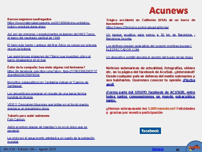The width and height of the screenshot is (202, 152).
Task: Click footer text Año XXII - Edición 199
Action: point(29,149)
